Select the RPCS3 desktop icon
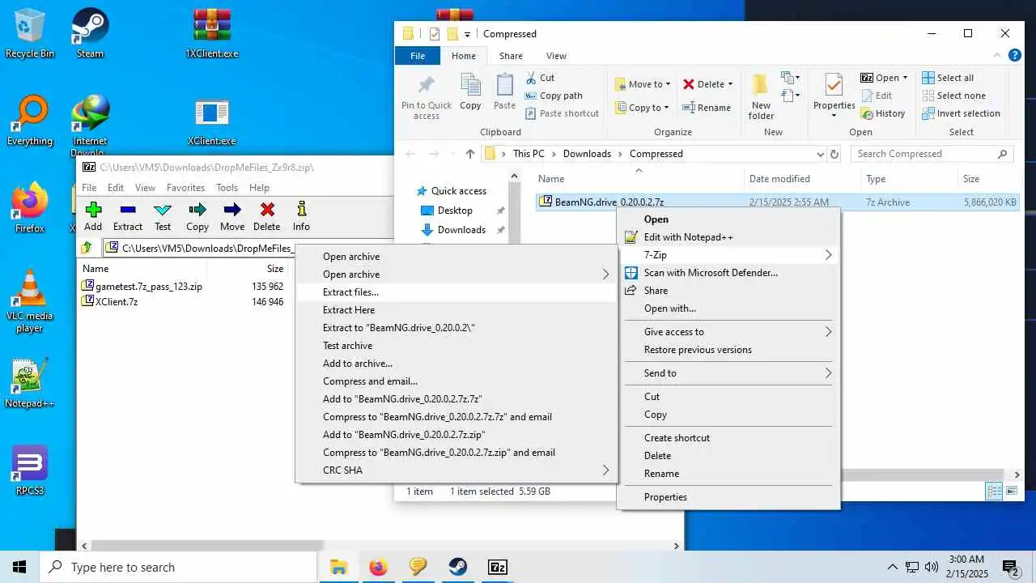The height and width of the screenshot is (583, 1036). point(30,471)
